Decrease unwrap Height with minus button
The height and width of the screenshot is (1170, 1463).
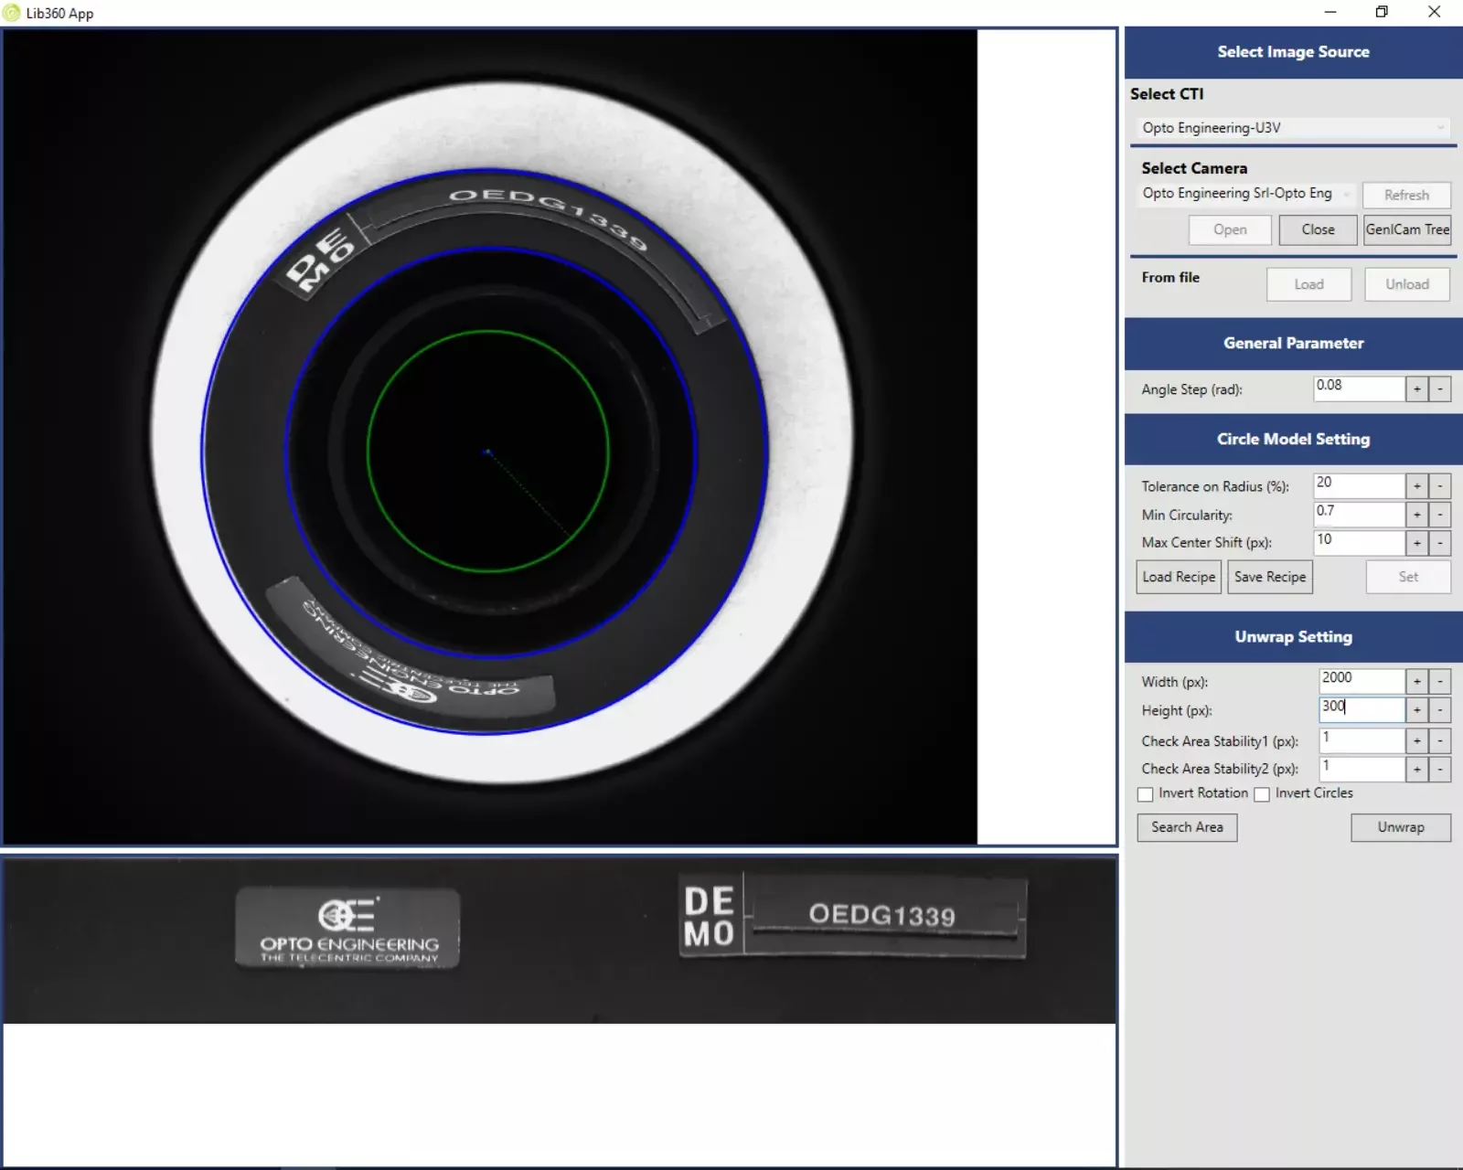tap(1440, 710)
